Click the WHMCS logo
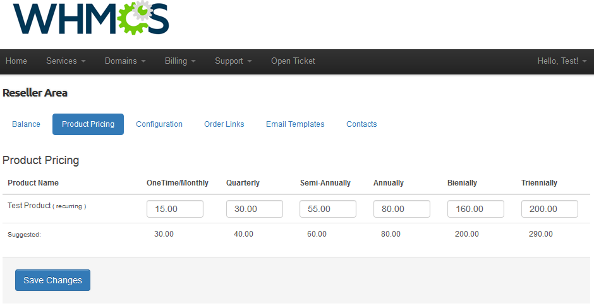This screenshot has height=306, width=594. 91,18
